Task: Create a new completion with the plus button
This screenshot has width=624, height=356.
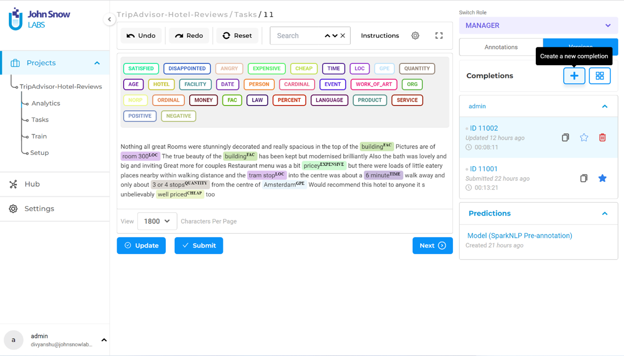Action: point(574,76)
